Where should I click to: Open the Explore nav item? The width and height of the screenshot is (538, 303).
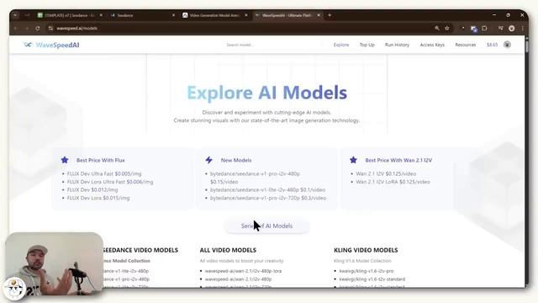tap(341, 45)
